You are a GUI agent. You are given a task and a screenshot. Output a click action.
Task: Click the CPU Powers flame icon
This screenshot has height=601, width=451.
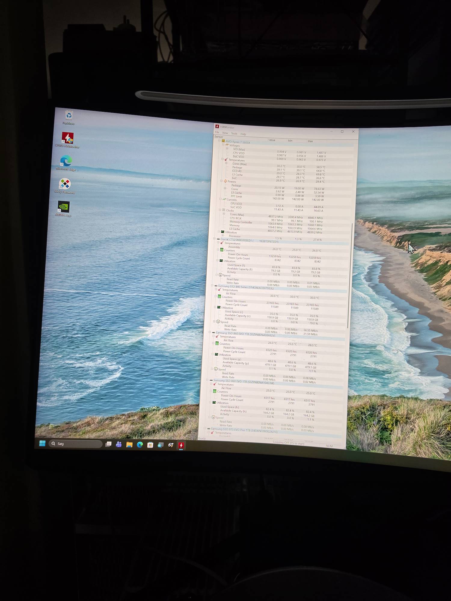pyautogui.click(x=225, y=181)
